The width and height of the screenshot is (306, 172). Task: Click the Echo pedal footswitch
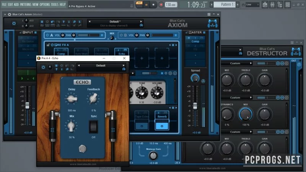click(83, 149)
